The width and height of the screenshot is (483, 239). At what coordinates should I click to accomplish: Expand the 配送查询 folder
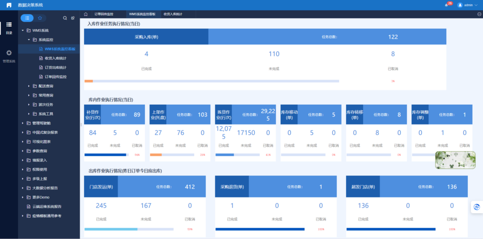click(29, 86)
